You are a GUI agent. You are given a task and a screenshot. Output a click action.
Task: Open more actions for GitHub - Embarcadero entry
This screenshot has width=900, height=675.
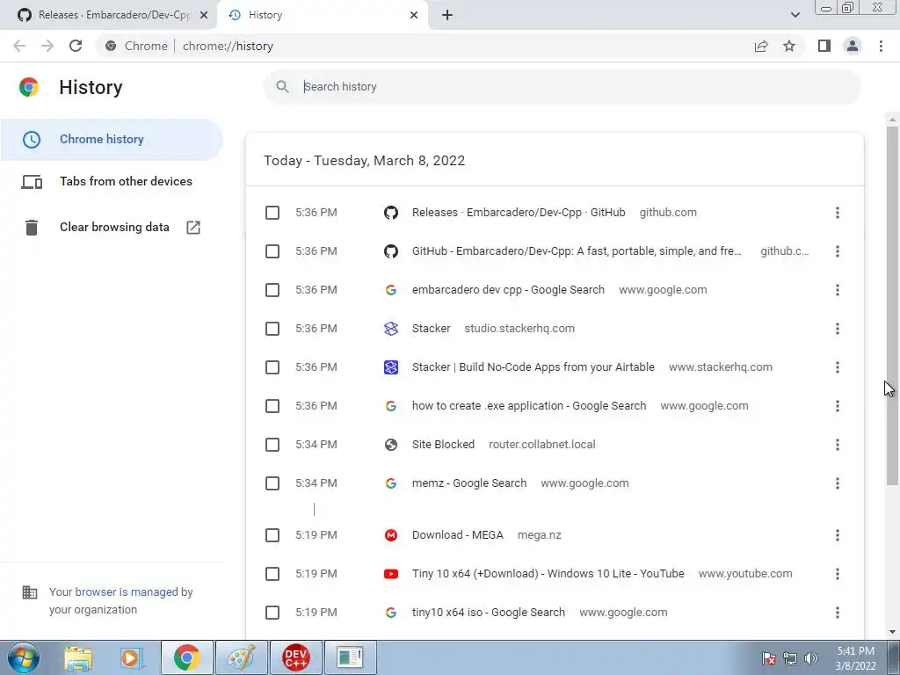(838, 251)
